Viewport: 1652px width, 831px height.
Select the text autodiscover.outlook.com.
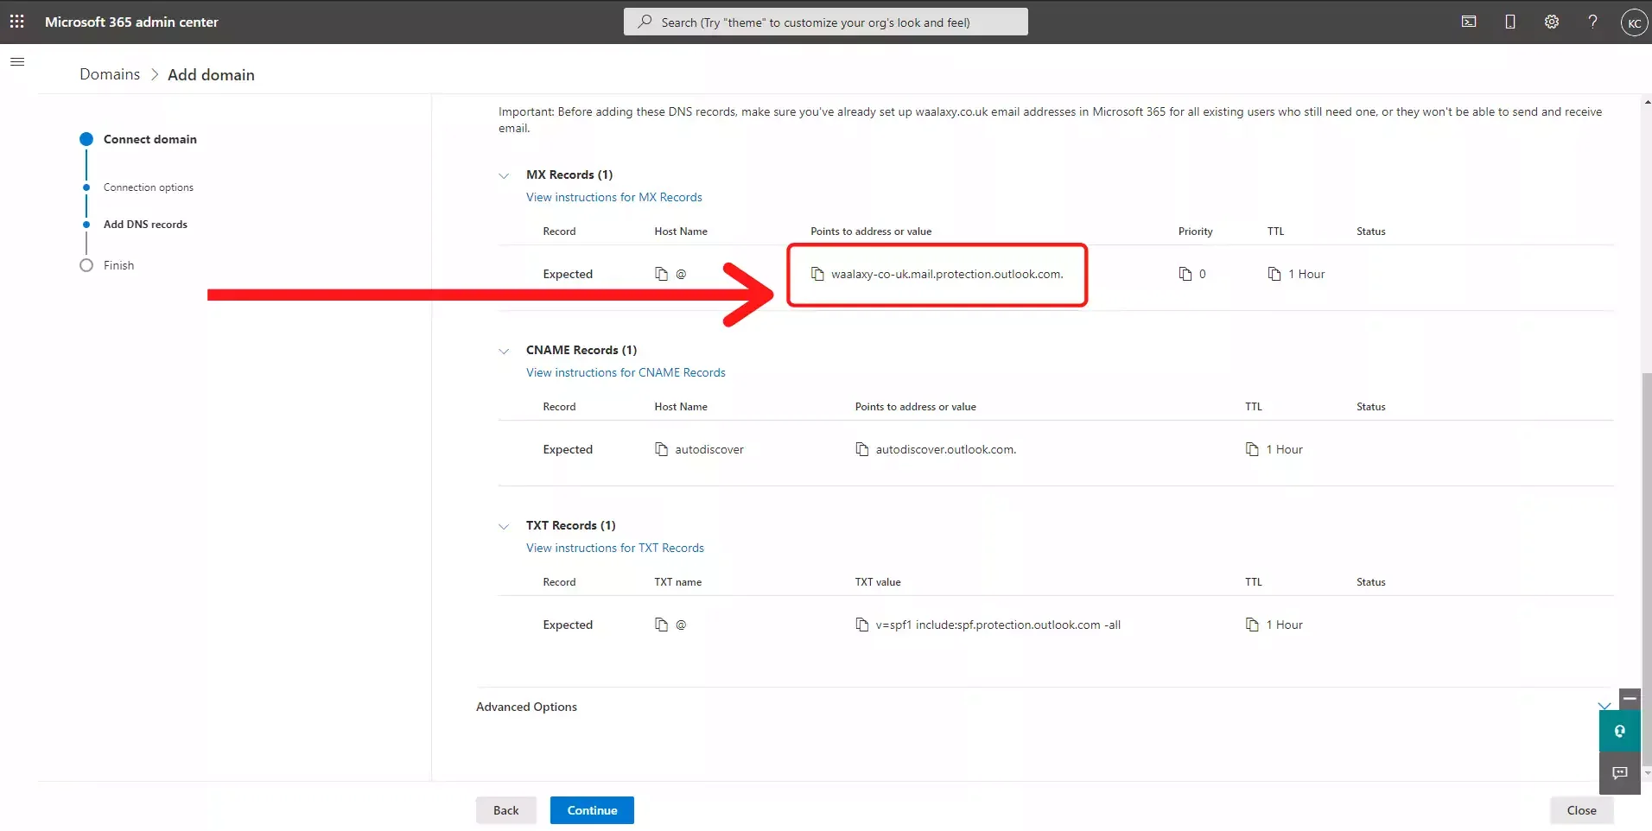pyautogui.click(x=946, y=449)
